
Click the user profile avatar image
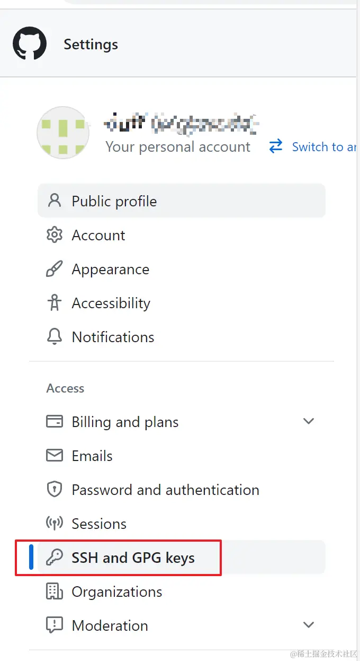click(x=62, y=133)
